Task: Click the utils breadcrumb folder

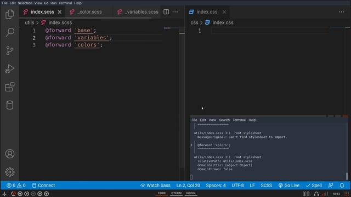Action: pyautogui.click(x=30, y=22)
